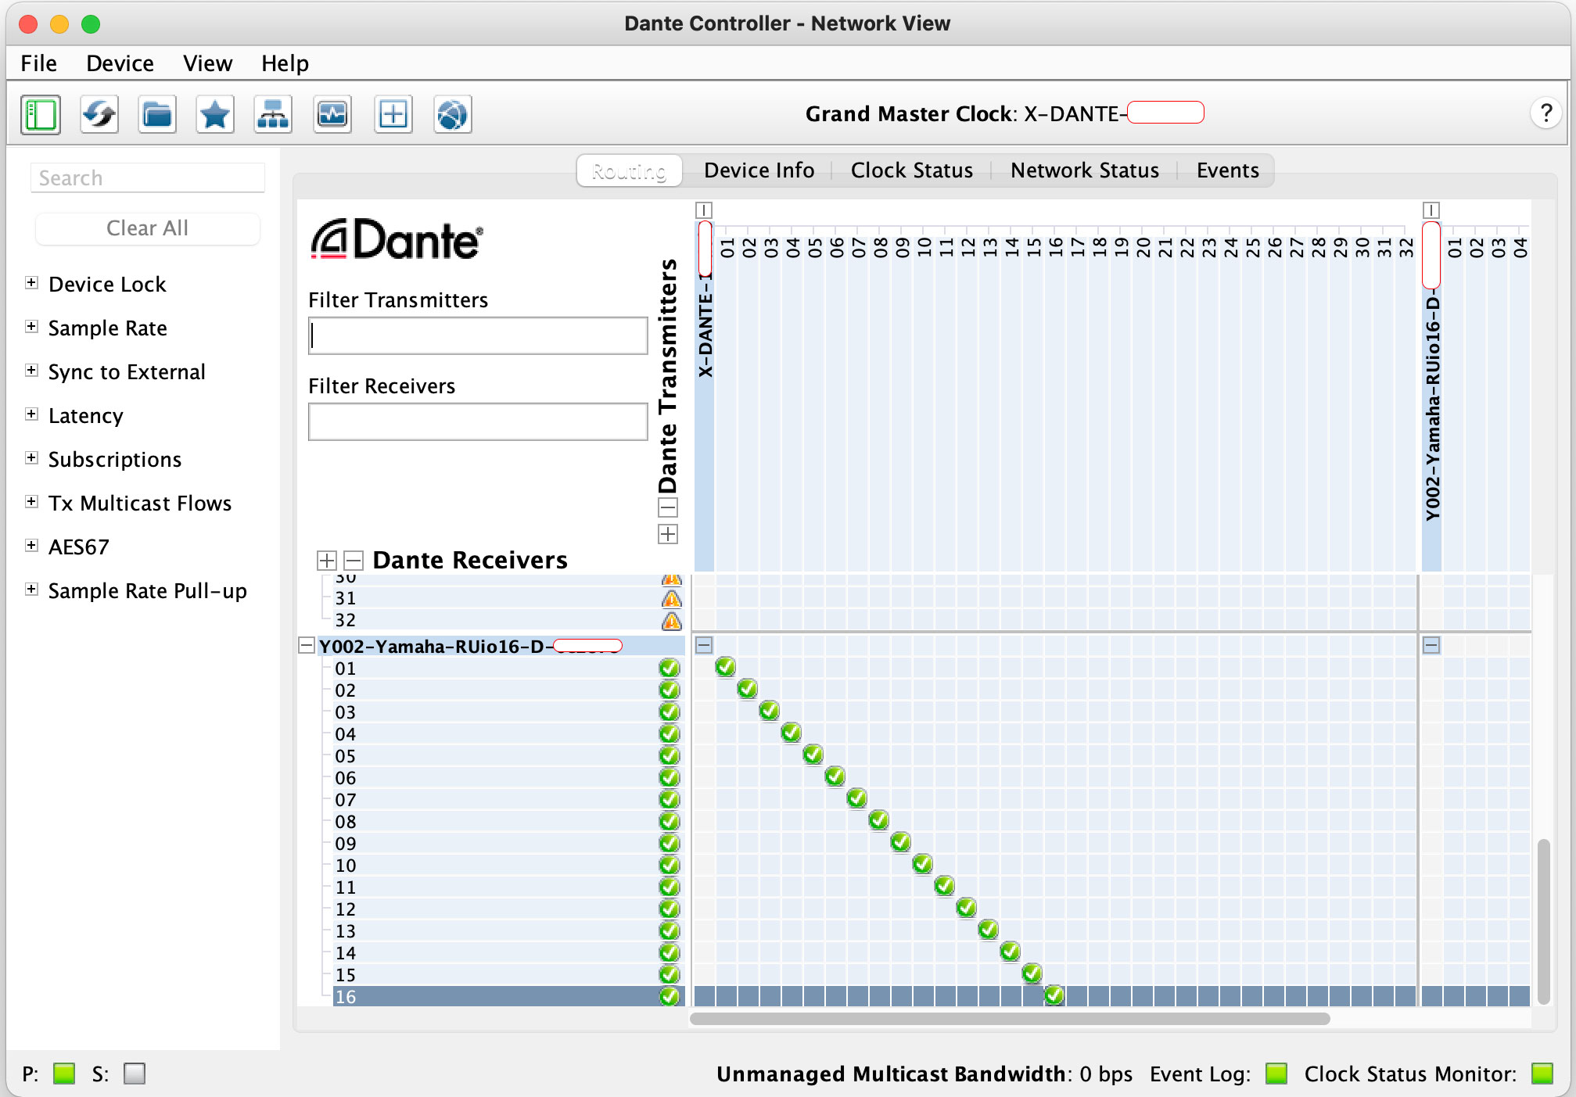Click warning icon on receiver channel 32

671,621
